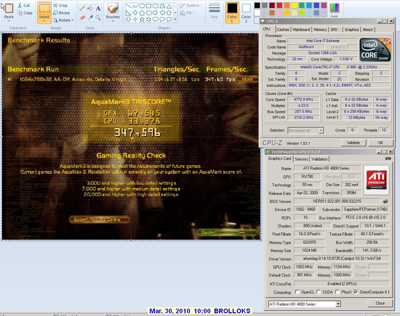
Task: Choose the Triangle shape
Action: [169, 6]
